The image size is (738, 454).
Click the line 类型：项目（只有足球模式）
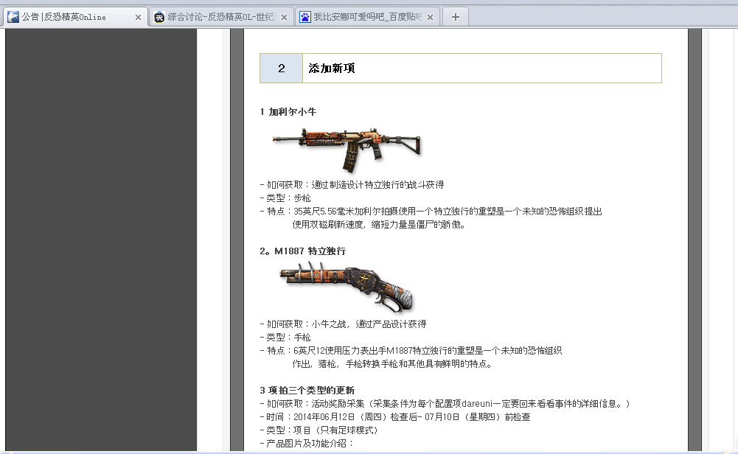tap(321, 430)
